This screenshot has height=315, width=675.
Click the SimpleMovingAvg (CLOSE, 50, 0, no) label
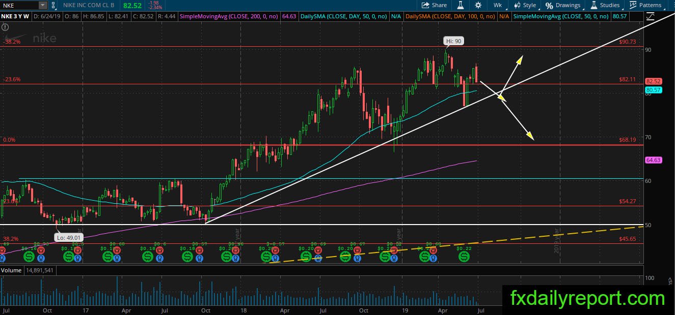(x=561, y=16)
